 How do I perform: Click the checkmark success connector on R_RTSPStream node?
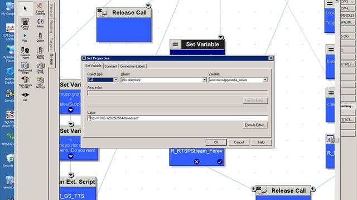click(220, 162)
